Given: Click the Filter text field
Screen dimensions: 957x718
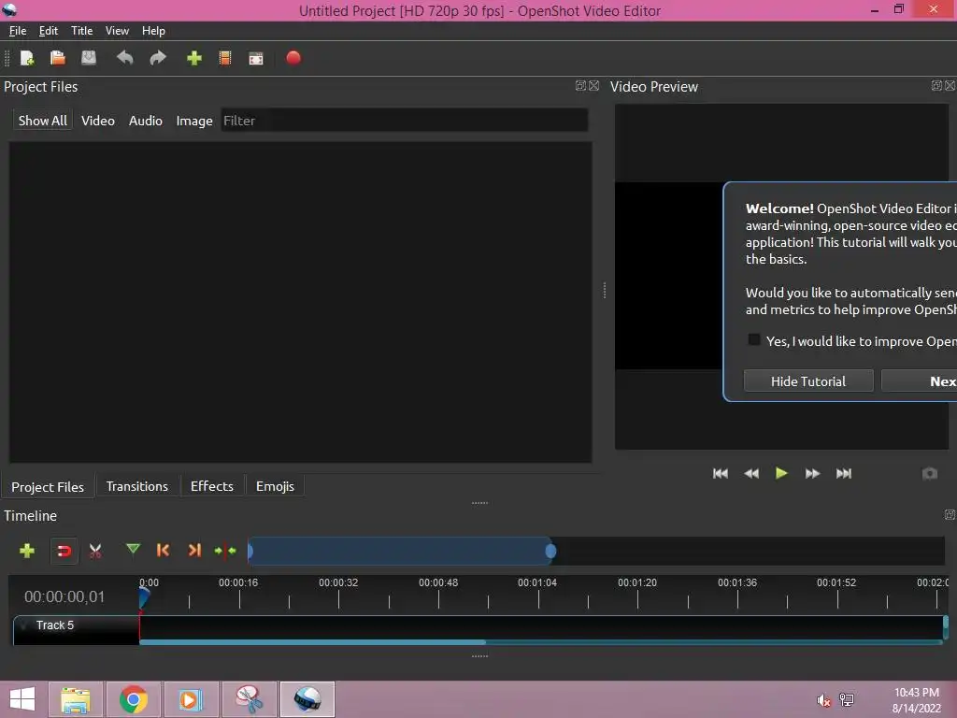Looking at the screenshot, I should (404, 121).
